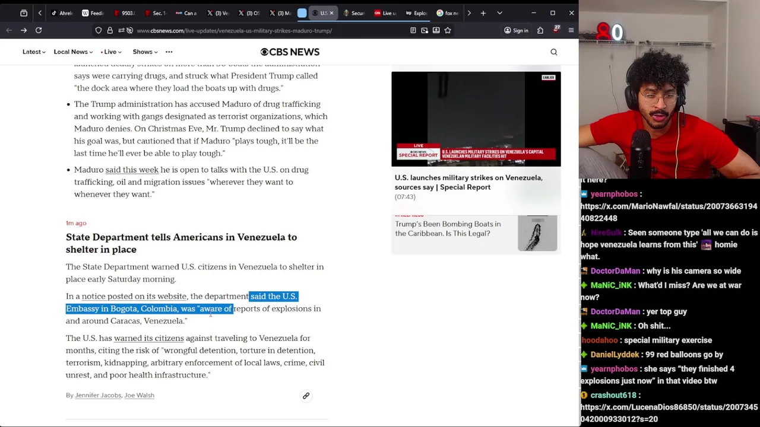Open the tracking protection shield icon
The width and height of the screenshot is (760, 427).
pyautogui.click(x=99, y=30)
